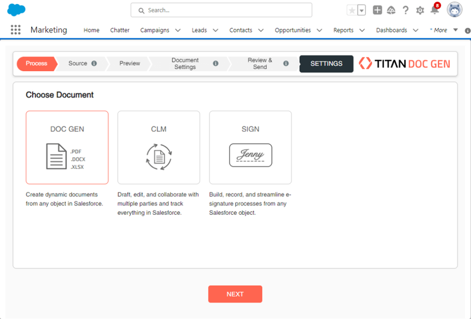Open the Campaigns tab

click(x=155, y=30)
